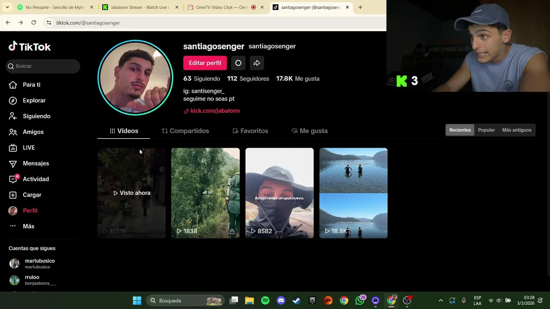Click the ESP LAA language indicator

point(477,300)
